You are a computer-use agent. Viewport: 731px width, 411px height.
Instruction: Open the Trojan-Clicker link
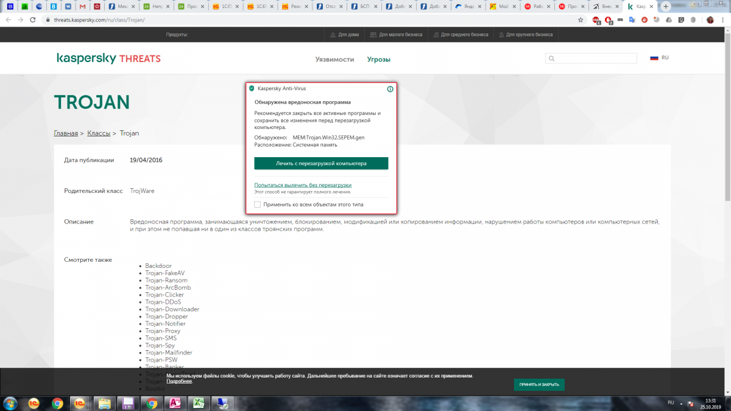coord(164,295)
